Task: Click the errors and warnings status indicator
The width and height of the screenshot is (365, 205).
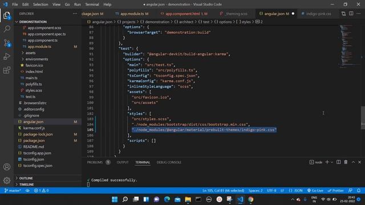Action: pos(41,190)
